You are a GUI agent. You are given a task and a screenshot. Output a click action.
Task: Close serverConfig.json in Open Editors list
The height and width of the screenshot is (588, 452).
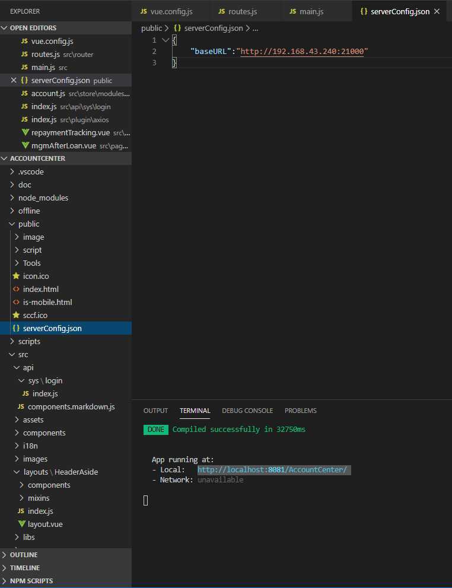14,80
